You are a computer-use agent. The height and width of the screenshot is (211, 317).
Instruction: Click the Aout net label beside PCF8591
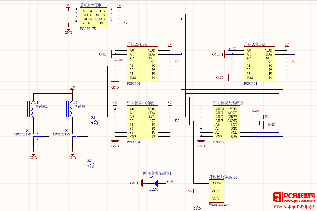[255, 111]
